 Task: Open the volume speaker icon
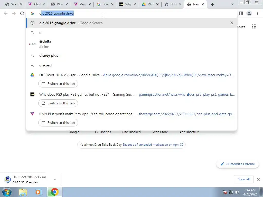pos(237,192)
